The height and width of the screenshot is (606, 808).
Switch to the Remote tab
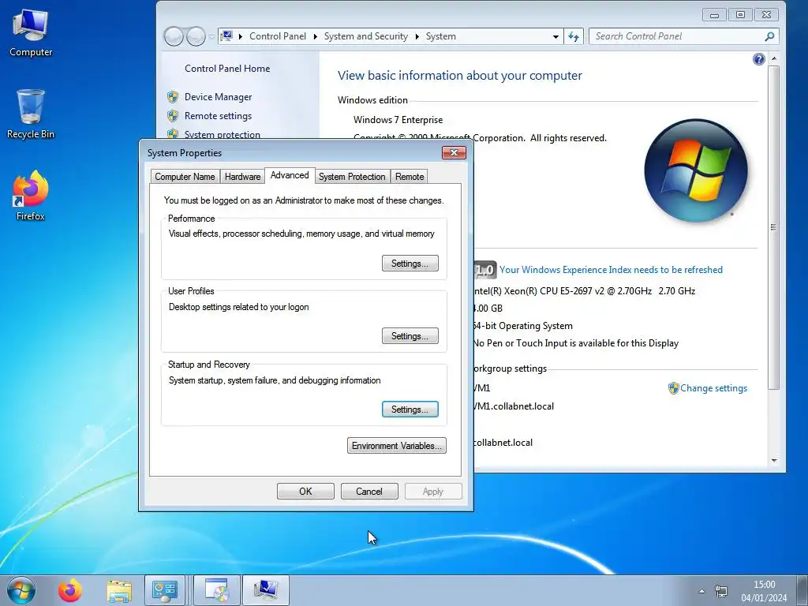[410, 176]
